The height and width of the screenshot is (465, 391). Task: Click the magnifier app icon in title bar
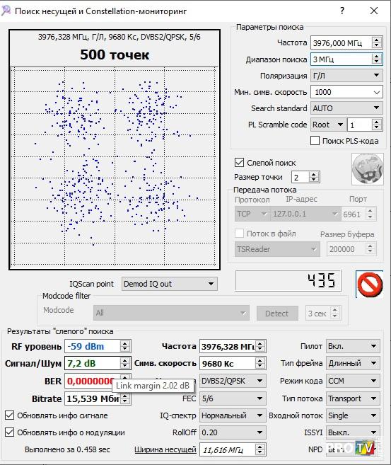click(6, 11)
